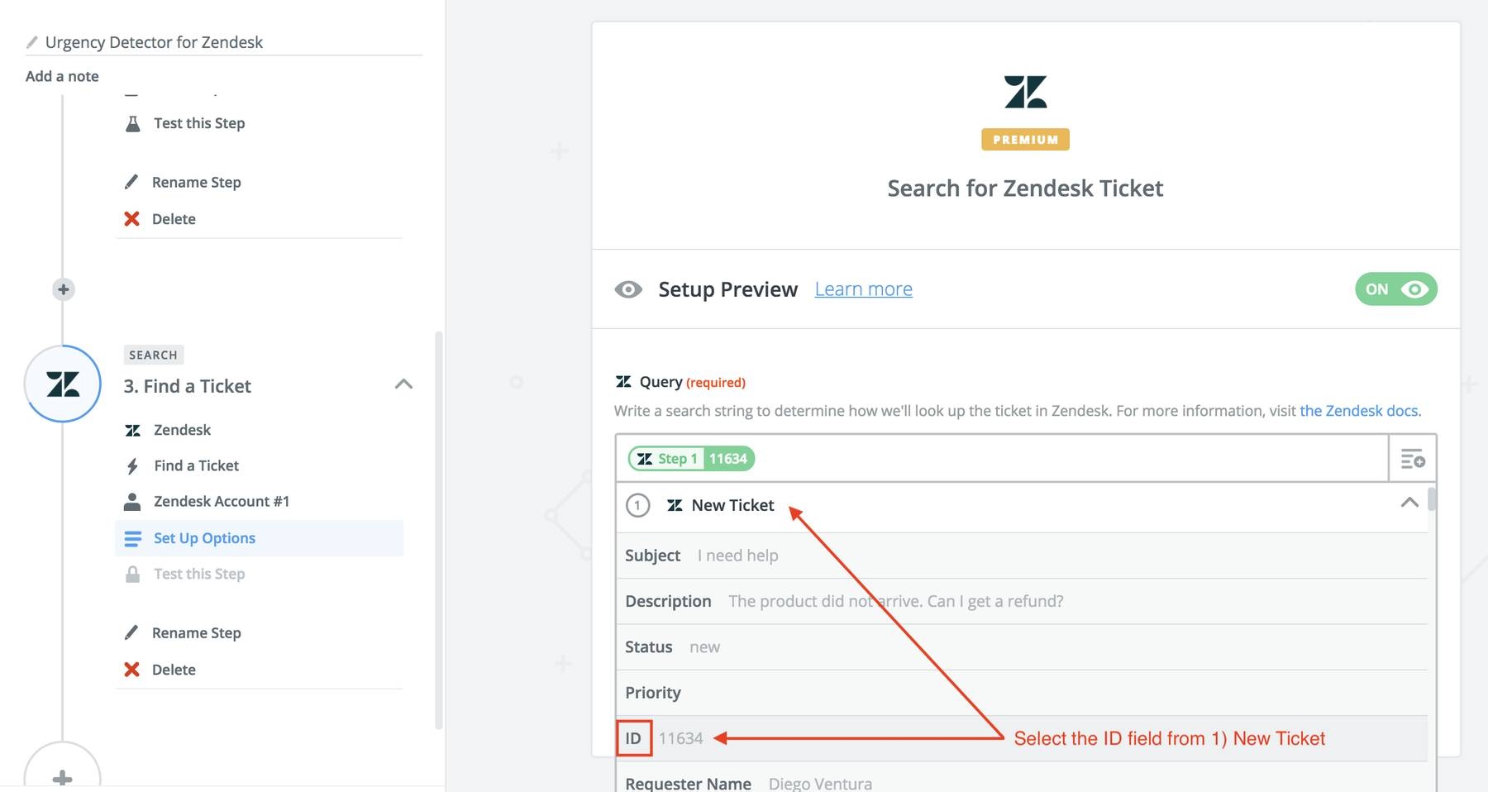Click the insert-field icon beside Query box
The width and height of the screenshot is (1488, 792).
point(1412,459)
